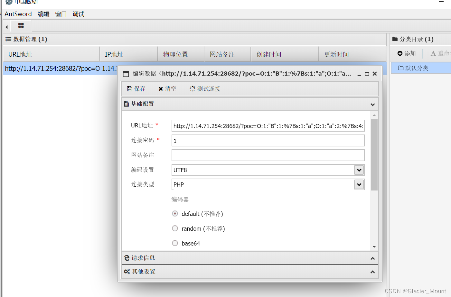
Task: Open the 调试 menu
Action: [x=78, y=14]
